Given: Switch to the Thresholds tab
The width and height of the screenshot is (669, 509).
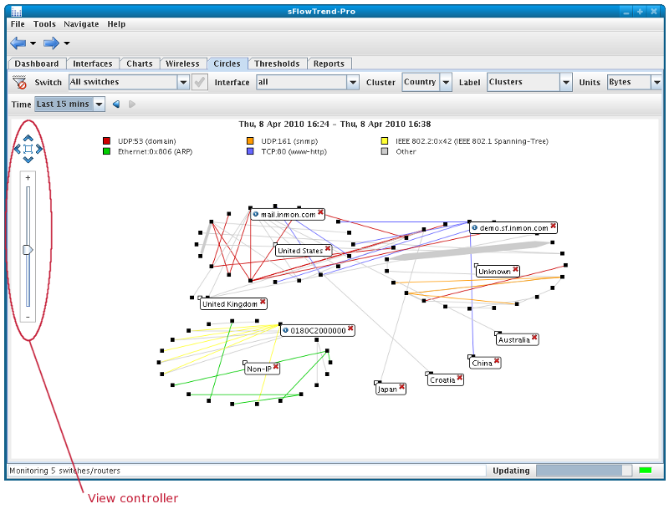Looking at the screenshot, I should (277, 64).
